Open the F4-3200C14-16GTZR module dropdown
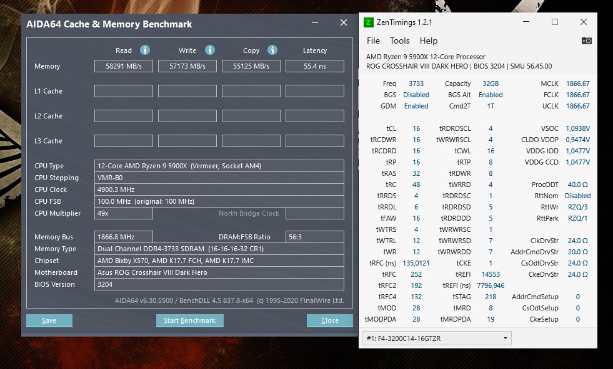Viewport: 613px width, 369px height. [437, 338]
